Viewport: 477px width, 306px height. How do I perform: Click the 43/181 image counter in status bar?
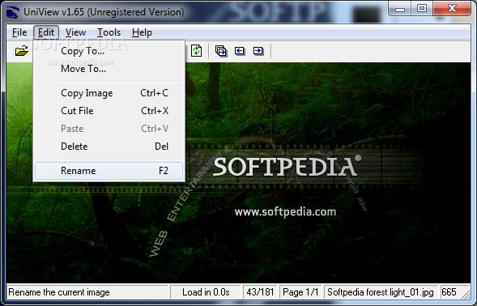click(x=260, y=292)
